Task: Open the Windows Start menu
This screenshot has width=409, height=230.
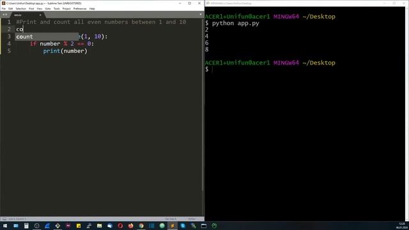Action: point(5,226)
